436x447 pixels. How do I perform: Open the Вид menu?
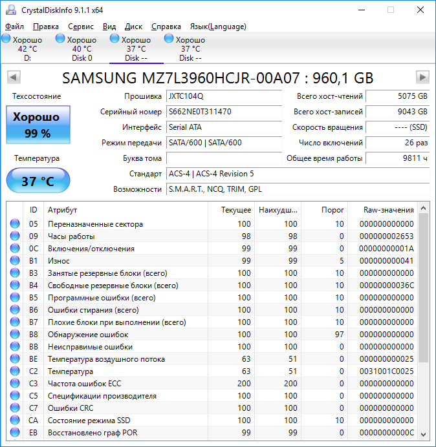[109, 26]
